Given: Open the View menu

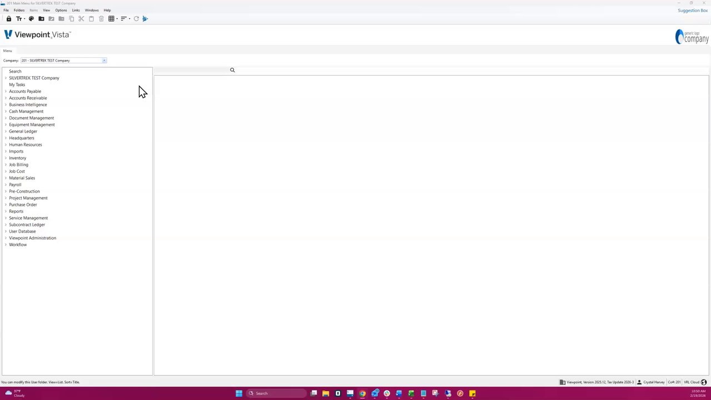Looking at the screenshot, I should (x=46, y=10).
